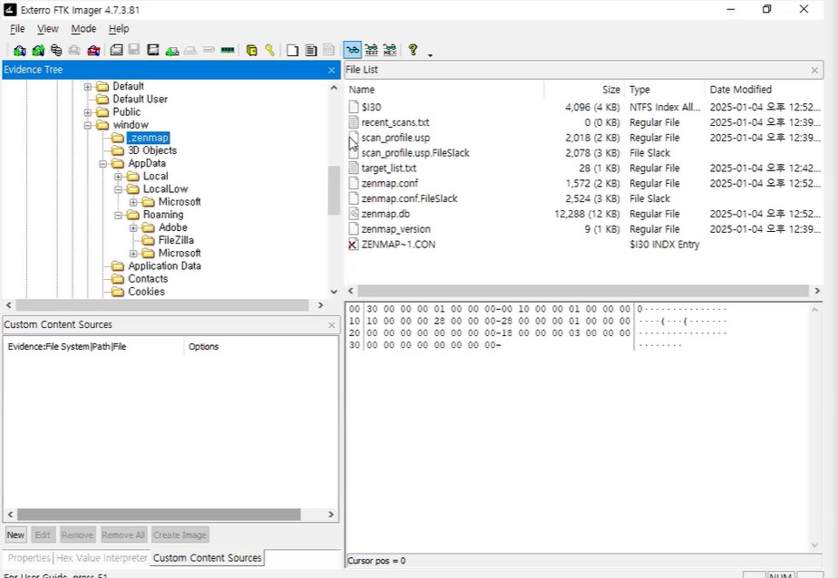838x578 pixels.
Task: Collapse the Roaming folder node
Action: (x=119, y=215)
